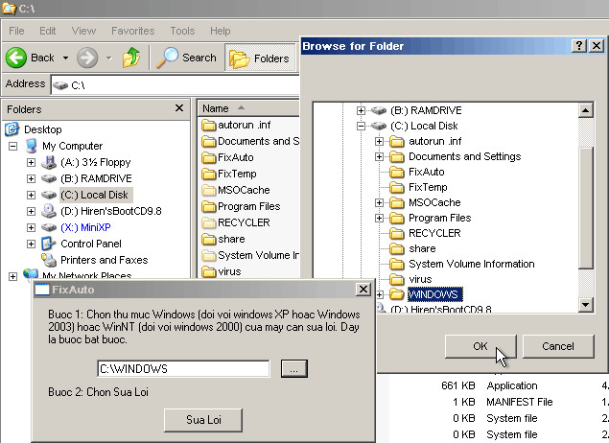
Task: Select RECYCLER folder in Explorer file list
Action: [x=236, y=222]
